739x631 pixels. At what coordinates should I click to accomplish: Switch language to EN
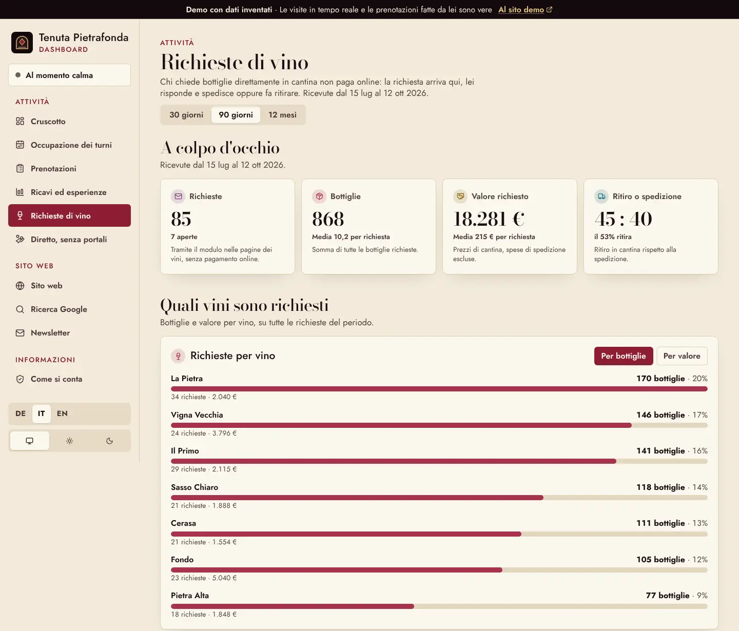62,413
